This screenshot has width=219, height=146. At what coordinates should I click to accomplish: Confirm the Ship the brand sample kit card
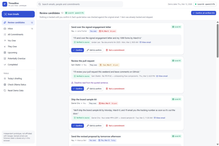click(x=77, y=126)
